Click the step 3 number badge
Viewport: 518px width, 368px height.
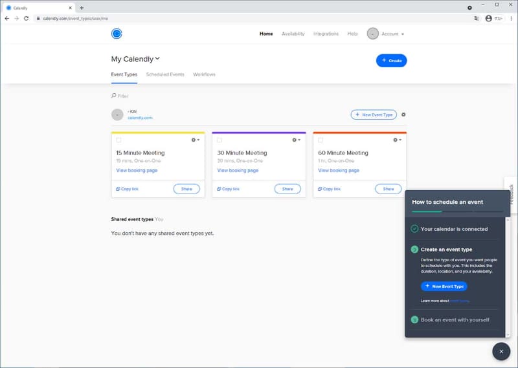(x=414, y=319)
